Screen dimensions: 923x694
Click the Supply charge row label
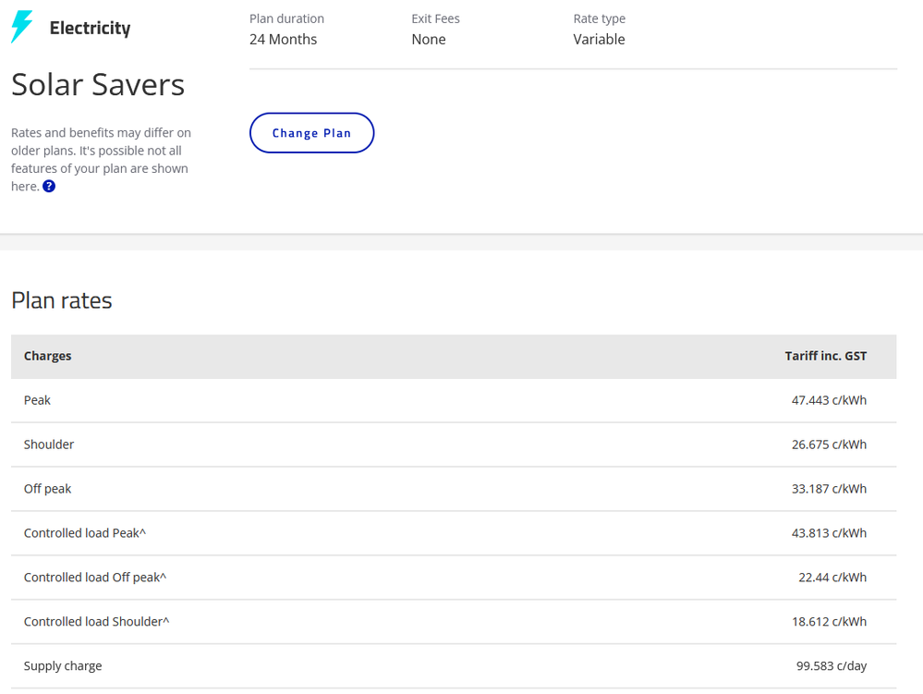63,666
